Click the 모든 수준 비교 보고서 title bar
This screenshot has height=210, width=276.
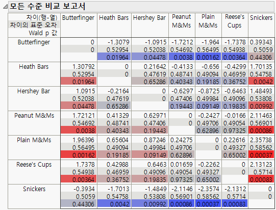tap(141, 7)
